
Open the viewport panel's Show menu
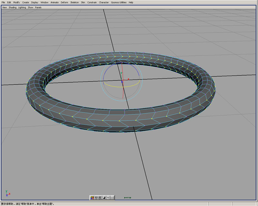(30, 7)
